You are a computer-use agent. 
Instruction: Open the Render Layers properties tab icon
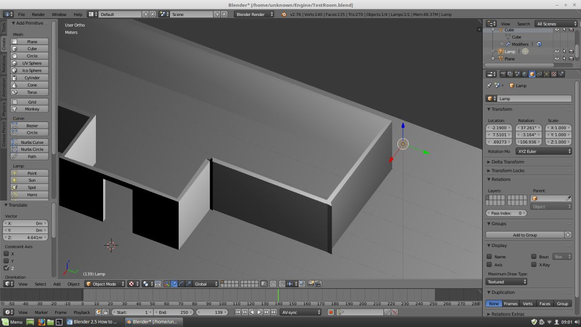tap(510, 74)
